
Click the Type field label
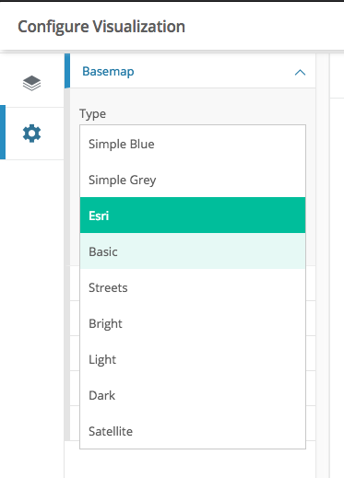[92, 114]
